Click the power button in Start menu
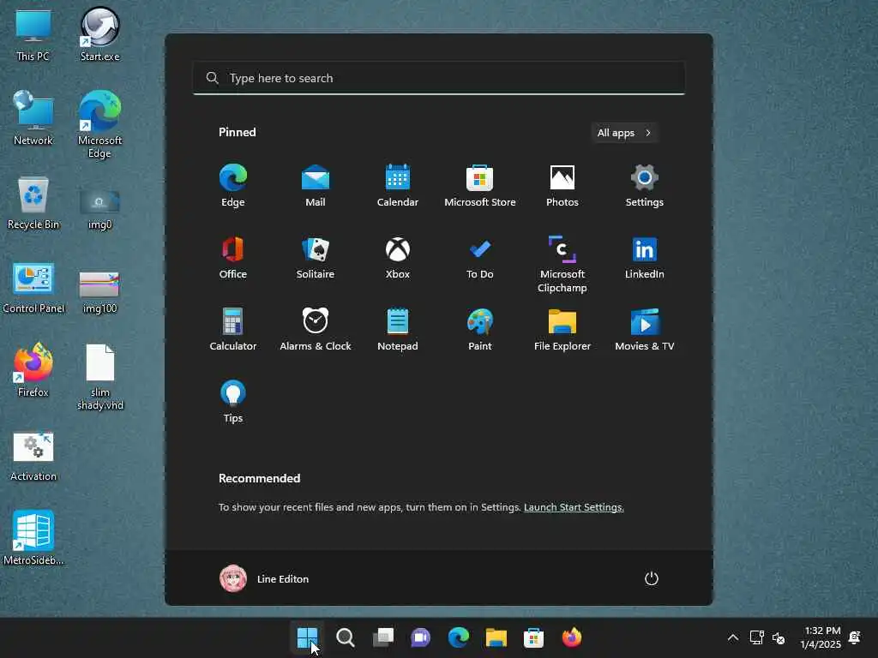 coord(652,578)
